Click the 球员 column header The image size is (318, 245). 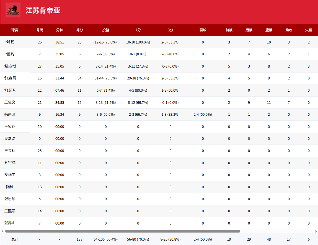pyautogui.click(x=15, y=30)
